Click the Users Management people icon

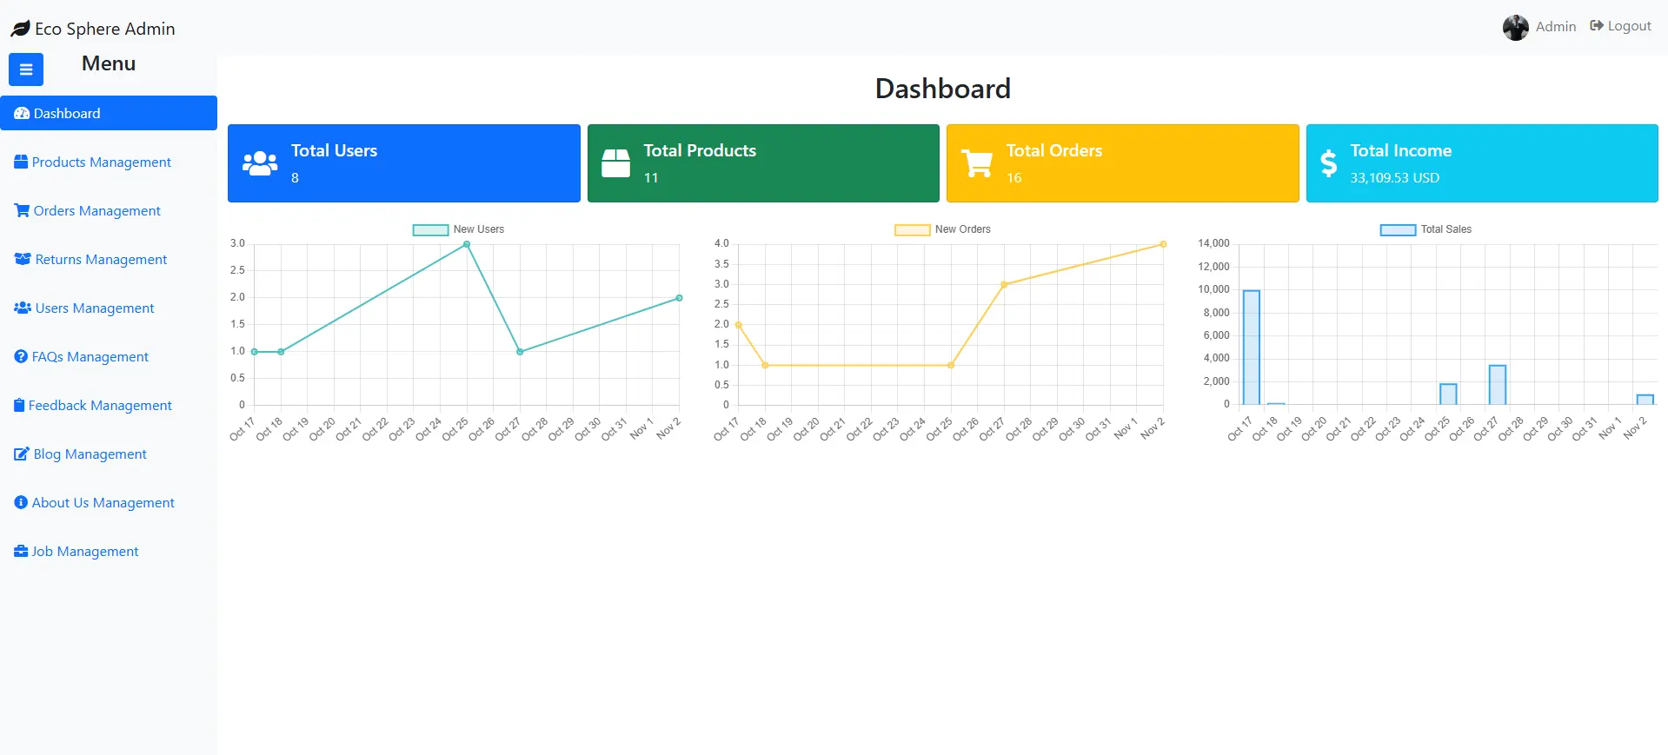click(x=23, y=308)
